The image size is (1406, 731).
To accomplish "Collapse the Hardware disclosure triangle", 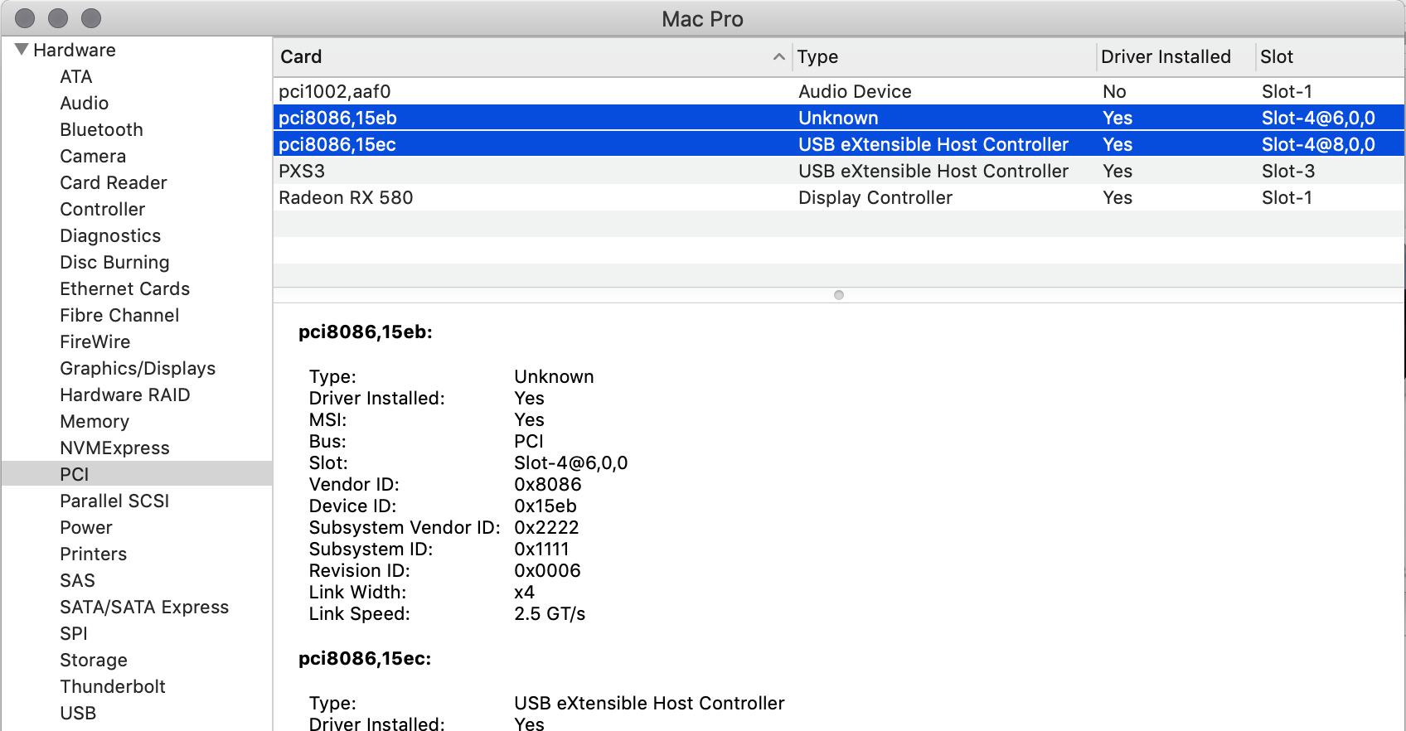I will click(x=22, y=50).
